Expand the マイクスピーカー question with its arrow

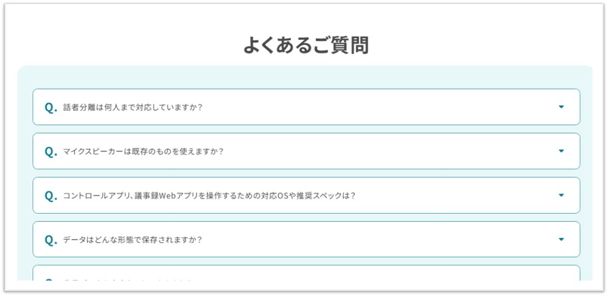pyautogui.click(x=561, y=151)
